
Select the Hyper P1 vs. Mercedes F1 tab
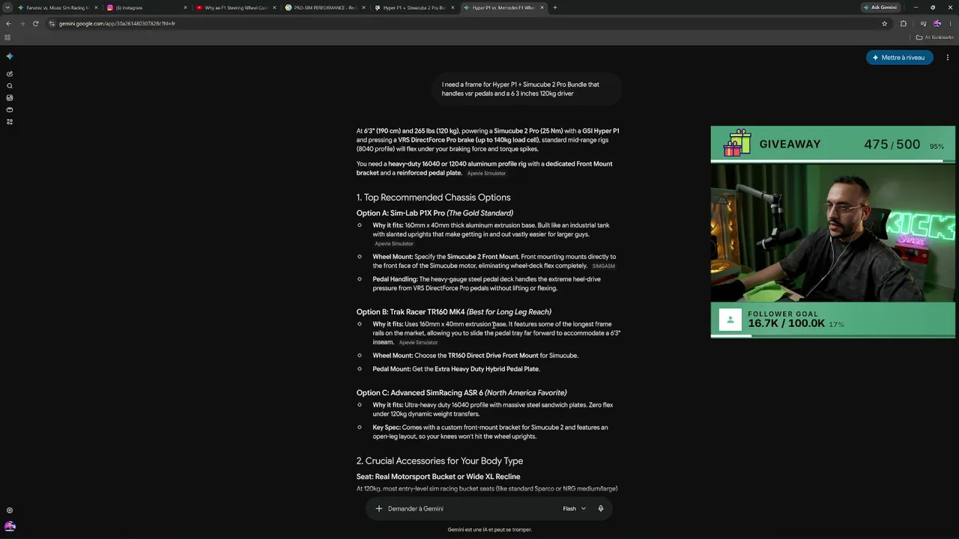(x=503, y=7)
